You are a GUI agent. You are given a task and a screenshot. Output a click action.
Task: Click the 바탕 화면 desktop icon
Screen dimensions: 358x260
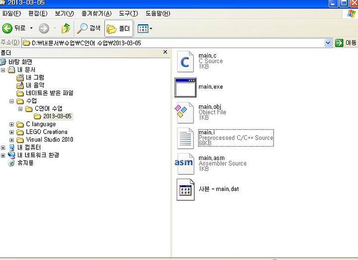pyautogui.click(x=3, y=62)
